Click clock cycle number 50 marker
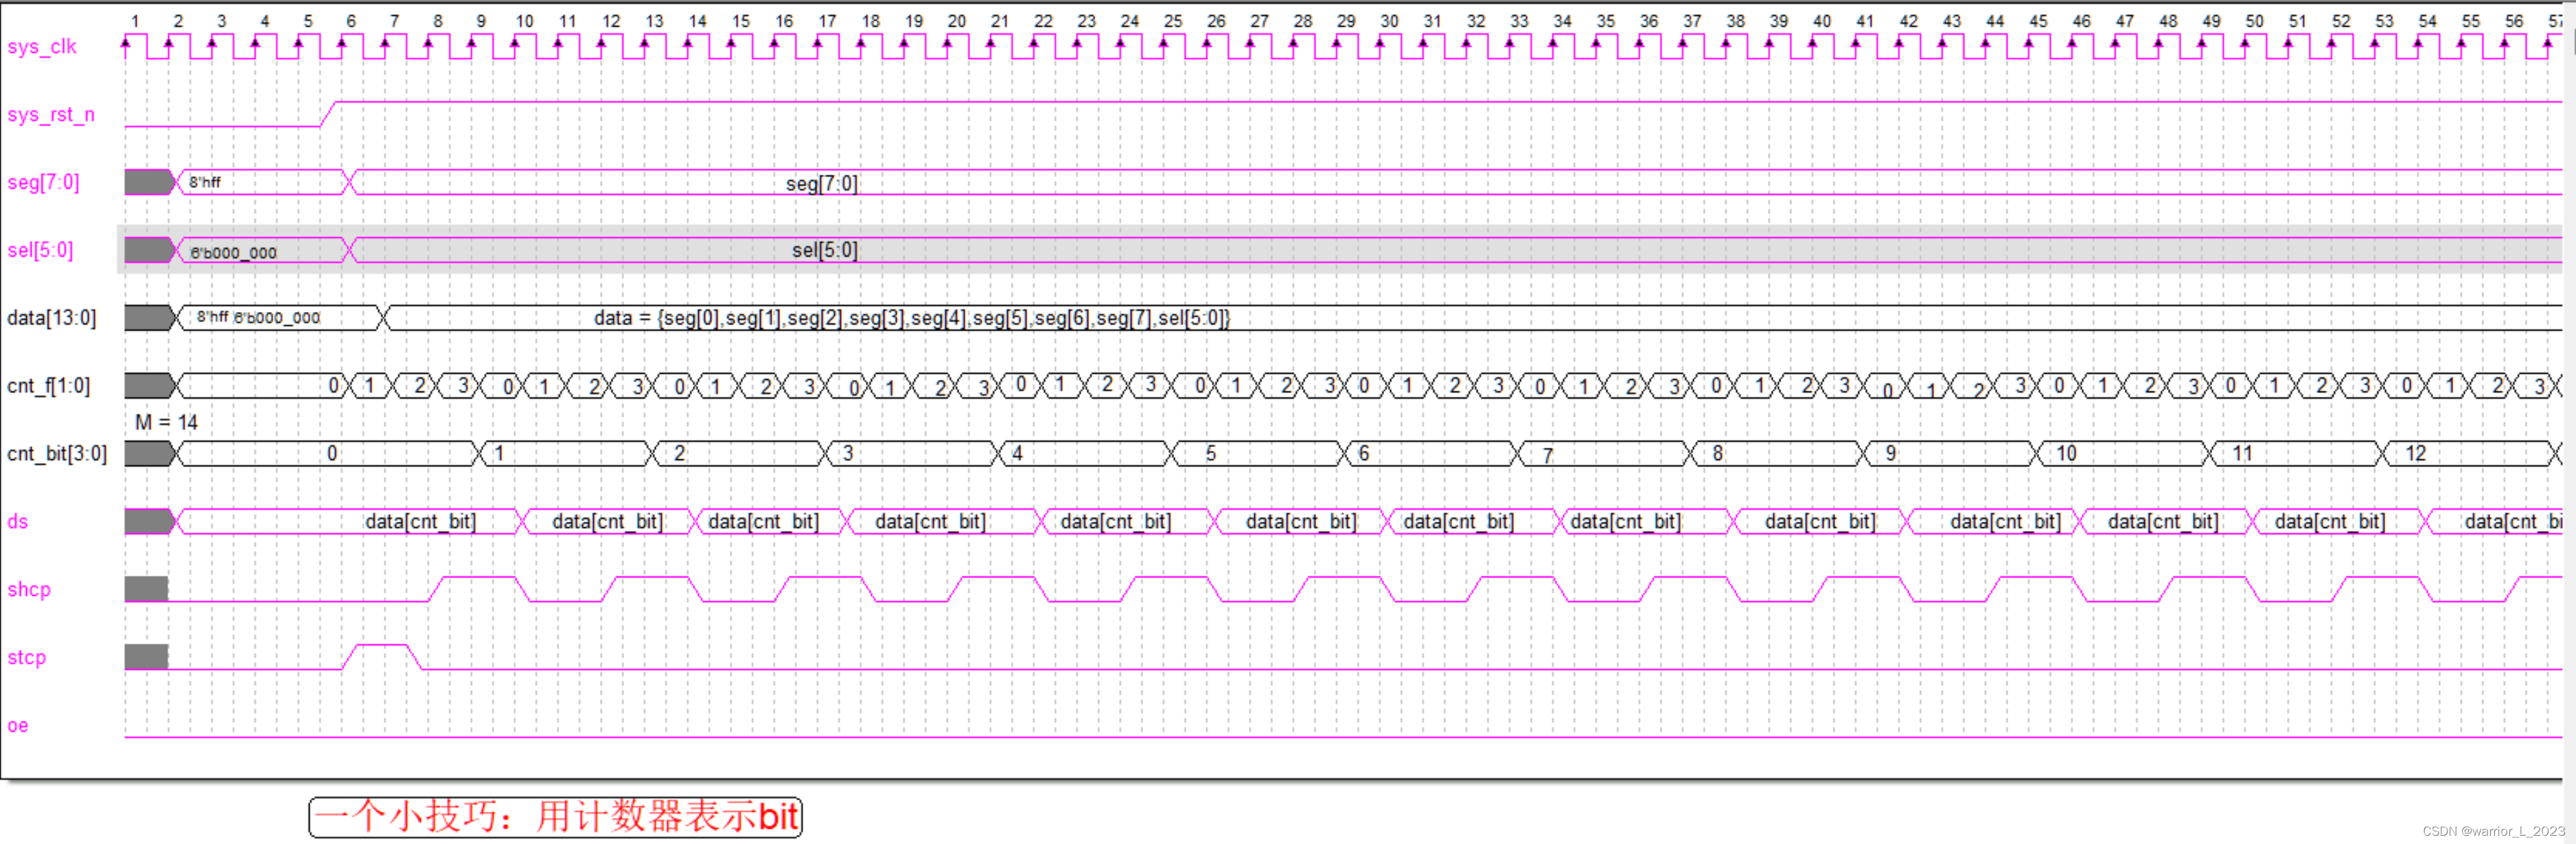Image resolution: width=2576 pixels, height=844 pixels. pos(2254,21)
